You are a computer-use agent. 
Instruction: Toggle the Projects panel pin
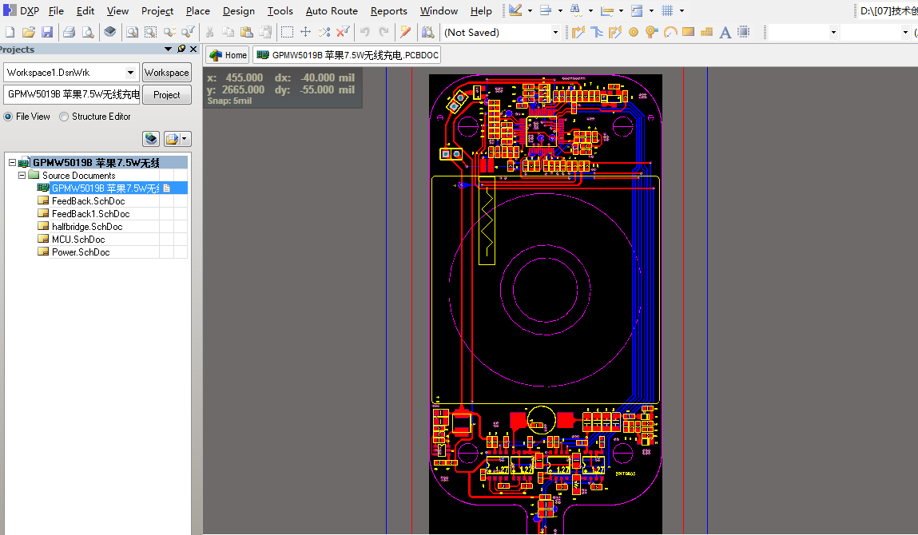point(181,50)
